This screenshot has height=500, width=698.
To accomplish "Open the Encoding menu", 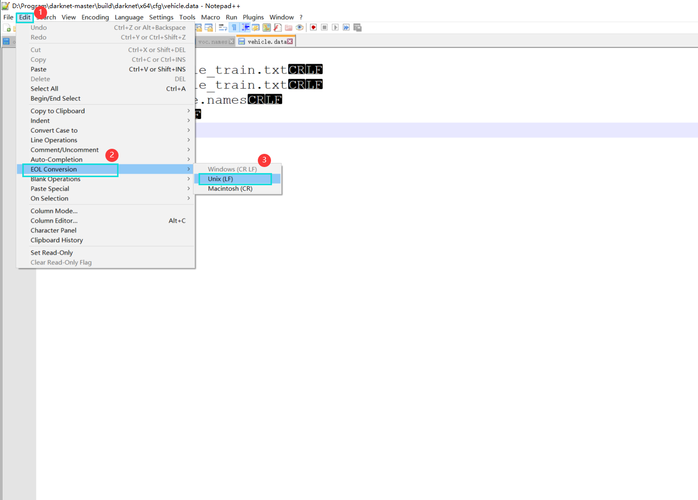I will pyautogui.click(x=95, y=17).
